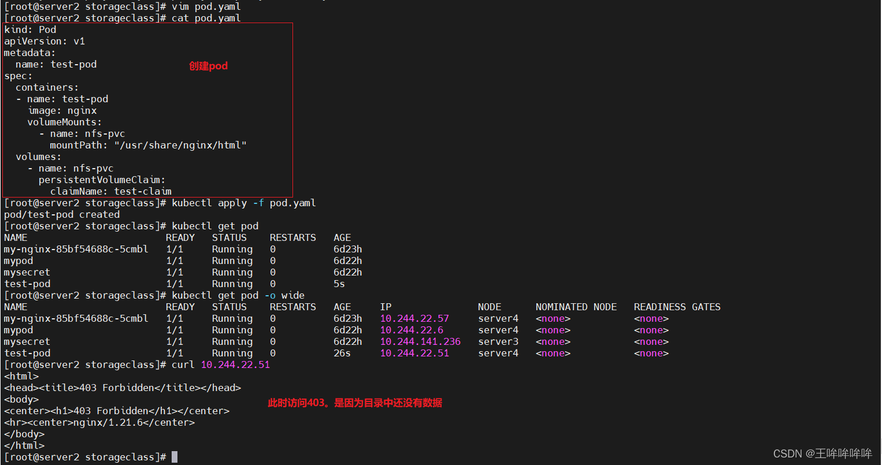Select IP 10.244.22.51 in the test-pod row
This screenshot has height=465, width=882.
click(x=414, y=353)
